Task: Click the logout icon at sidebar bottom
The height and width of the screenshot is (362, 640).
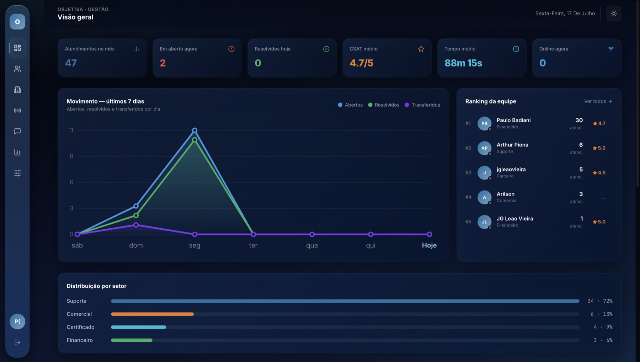Action: pyautogui.click(x=17, y=342)
